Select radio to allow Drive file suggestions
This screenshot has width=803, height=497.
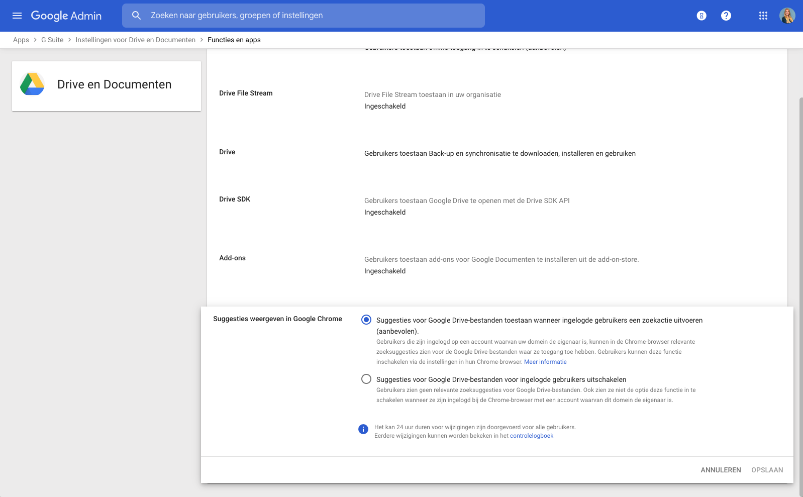(366, 320)
